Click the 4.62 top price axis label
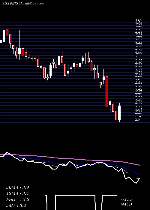 click(139, 20)
